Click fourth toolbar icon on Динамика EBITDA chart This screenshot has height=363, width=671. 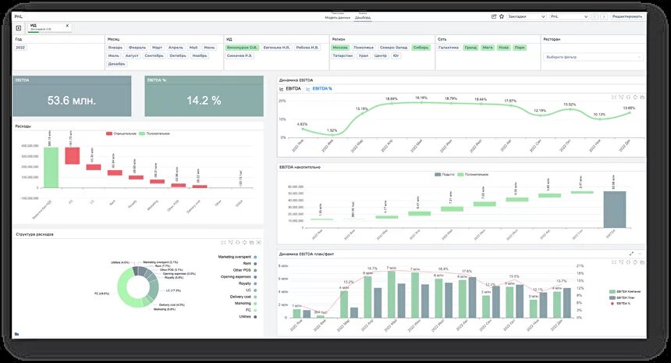click(635, 97)
